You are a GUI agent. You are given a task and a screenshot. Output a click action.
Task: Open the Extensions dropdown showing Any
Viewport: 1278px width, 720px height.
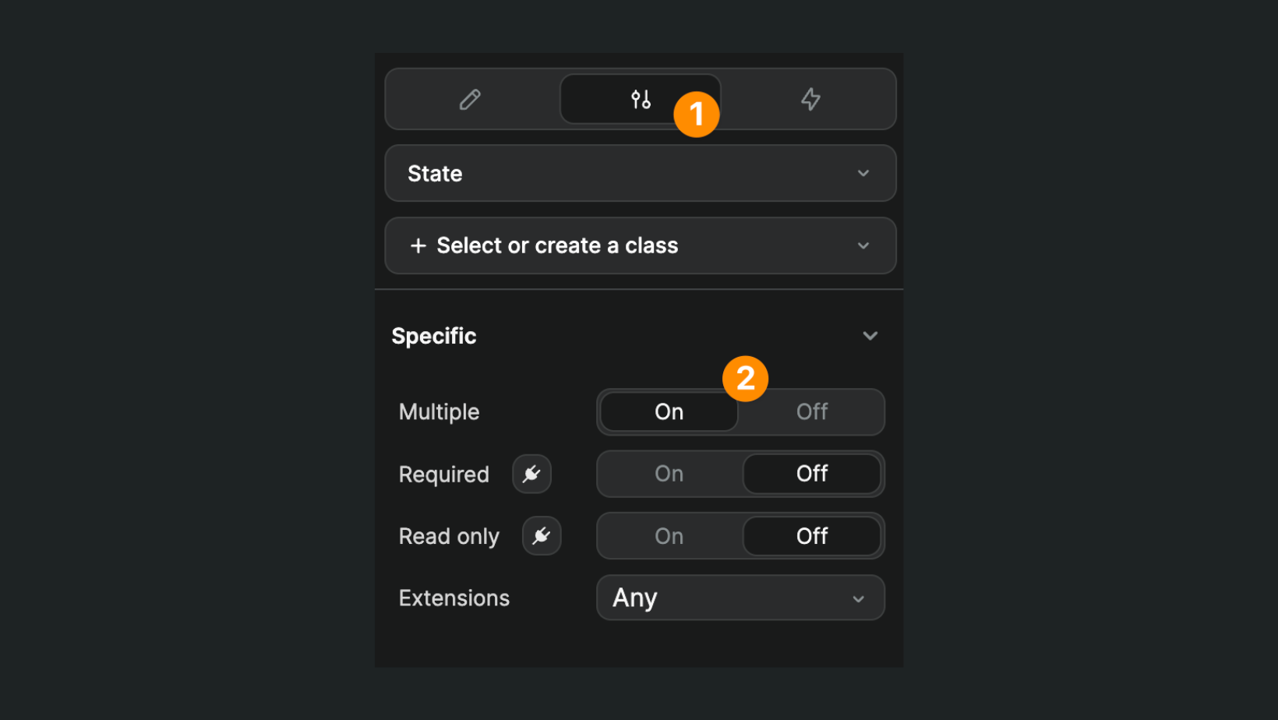740,598
